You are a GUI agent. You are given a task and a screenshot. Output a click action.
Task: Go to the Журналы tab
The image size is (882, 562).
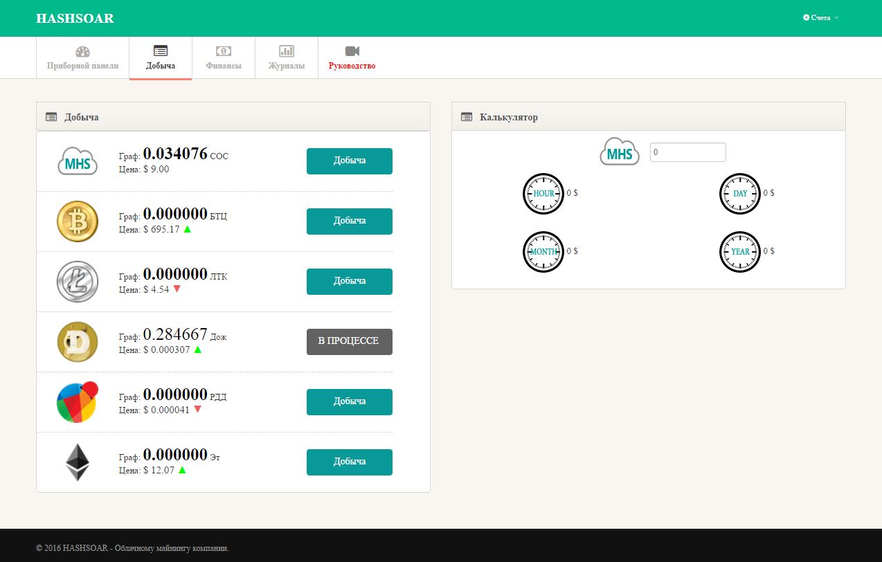[x=286, y=58]
